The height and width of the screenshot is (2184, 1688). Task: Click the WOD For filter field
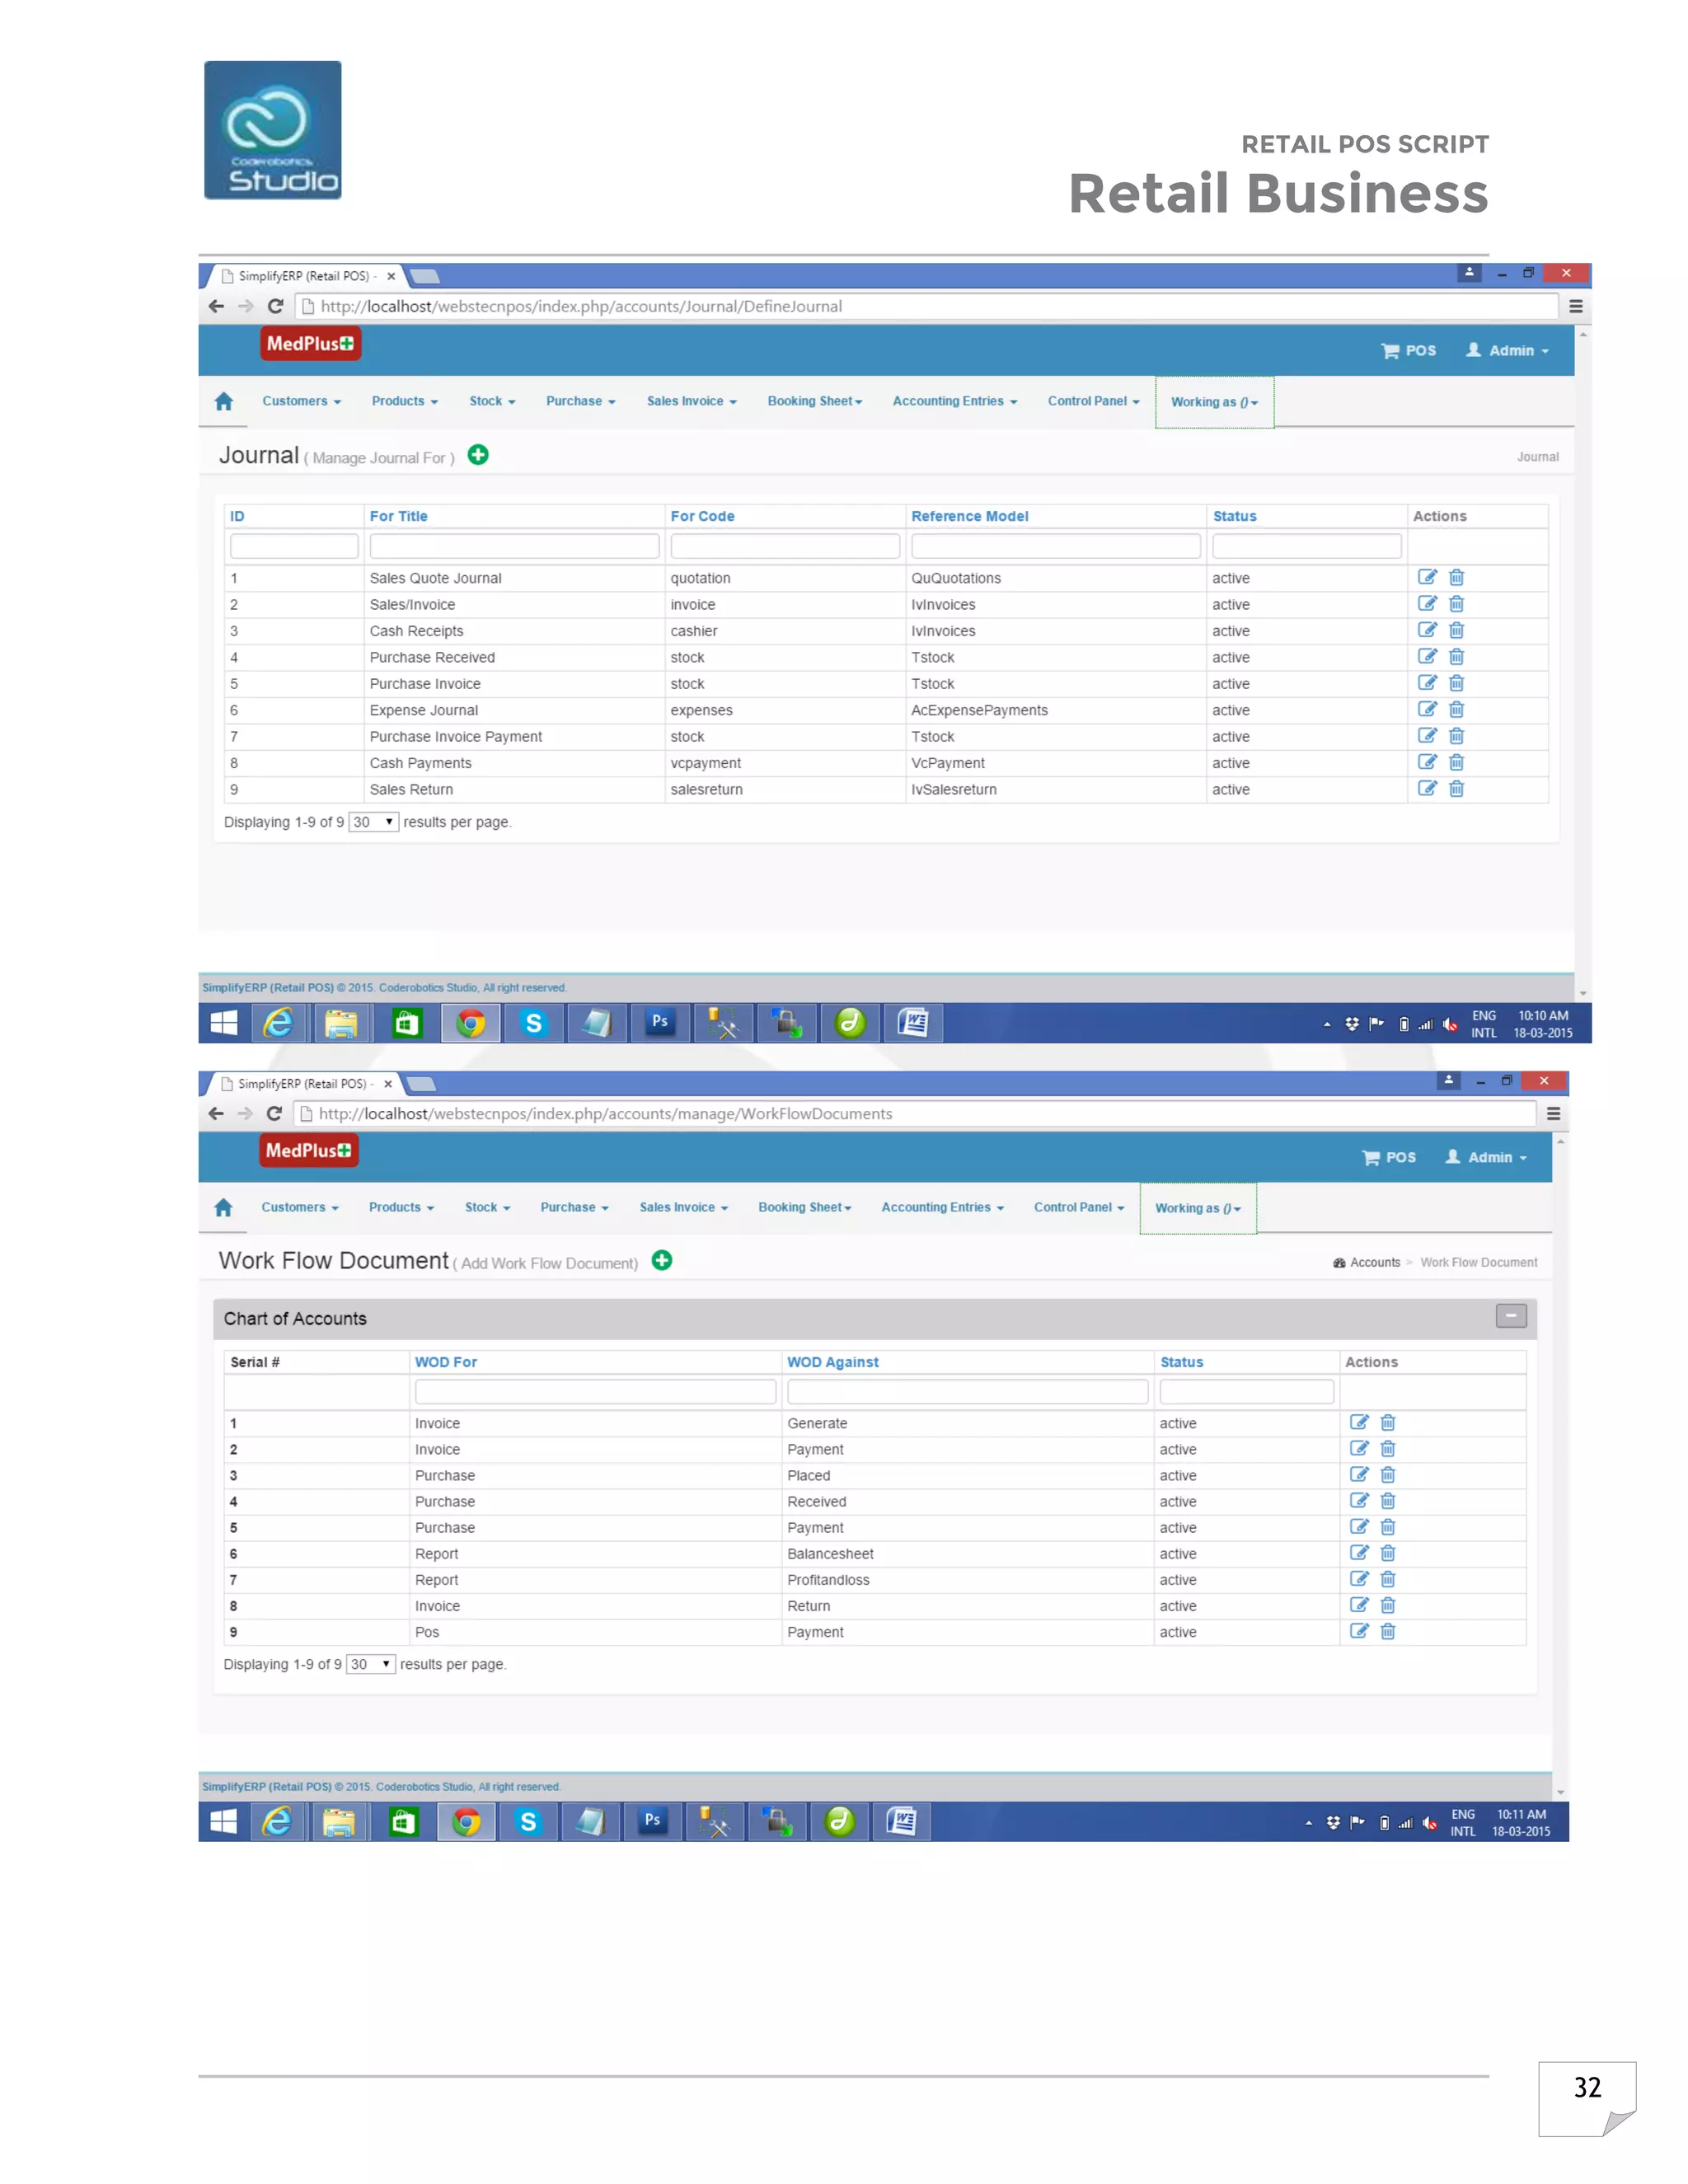point(595,1391)
